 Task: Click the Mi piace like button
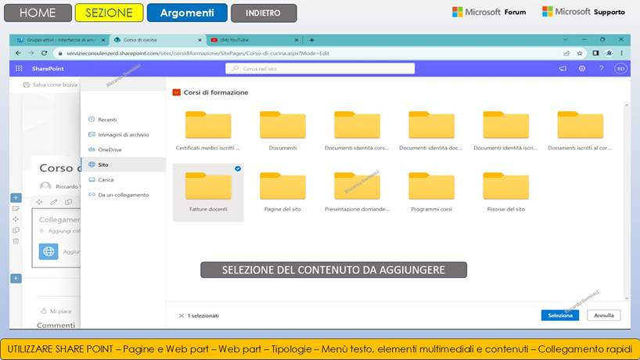coord(56,311)
